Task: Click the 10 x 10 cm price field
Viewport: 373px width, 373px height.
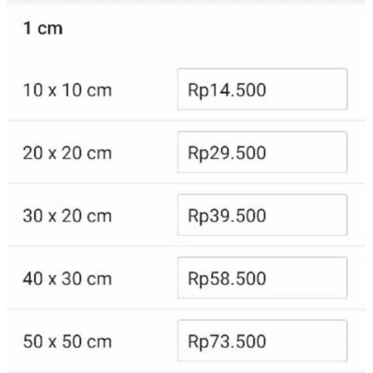Action: [x=262, y=90]
